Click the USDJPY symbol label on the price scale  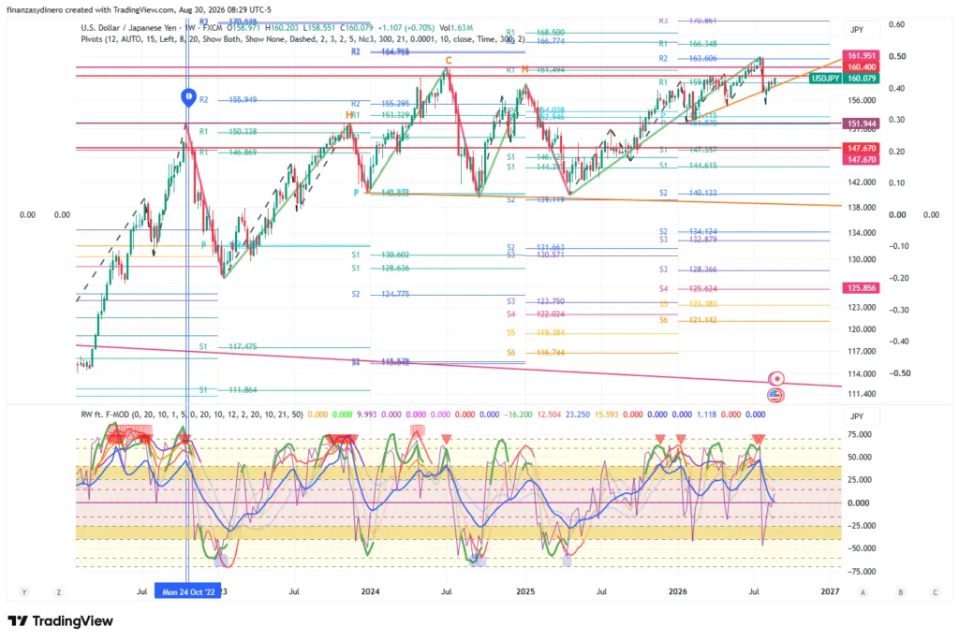pyautogui.click(x=825, y=79)
